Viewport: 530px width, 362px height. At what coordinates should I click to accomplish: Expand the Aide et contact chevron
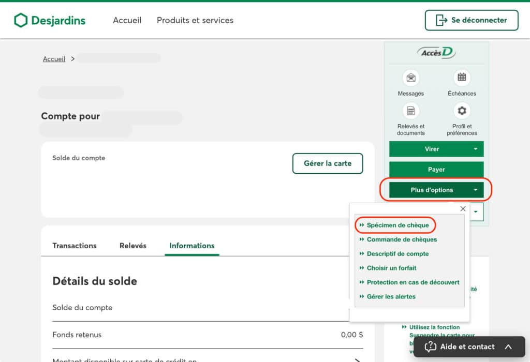[508, 347]
